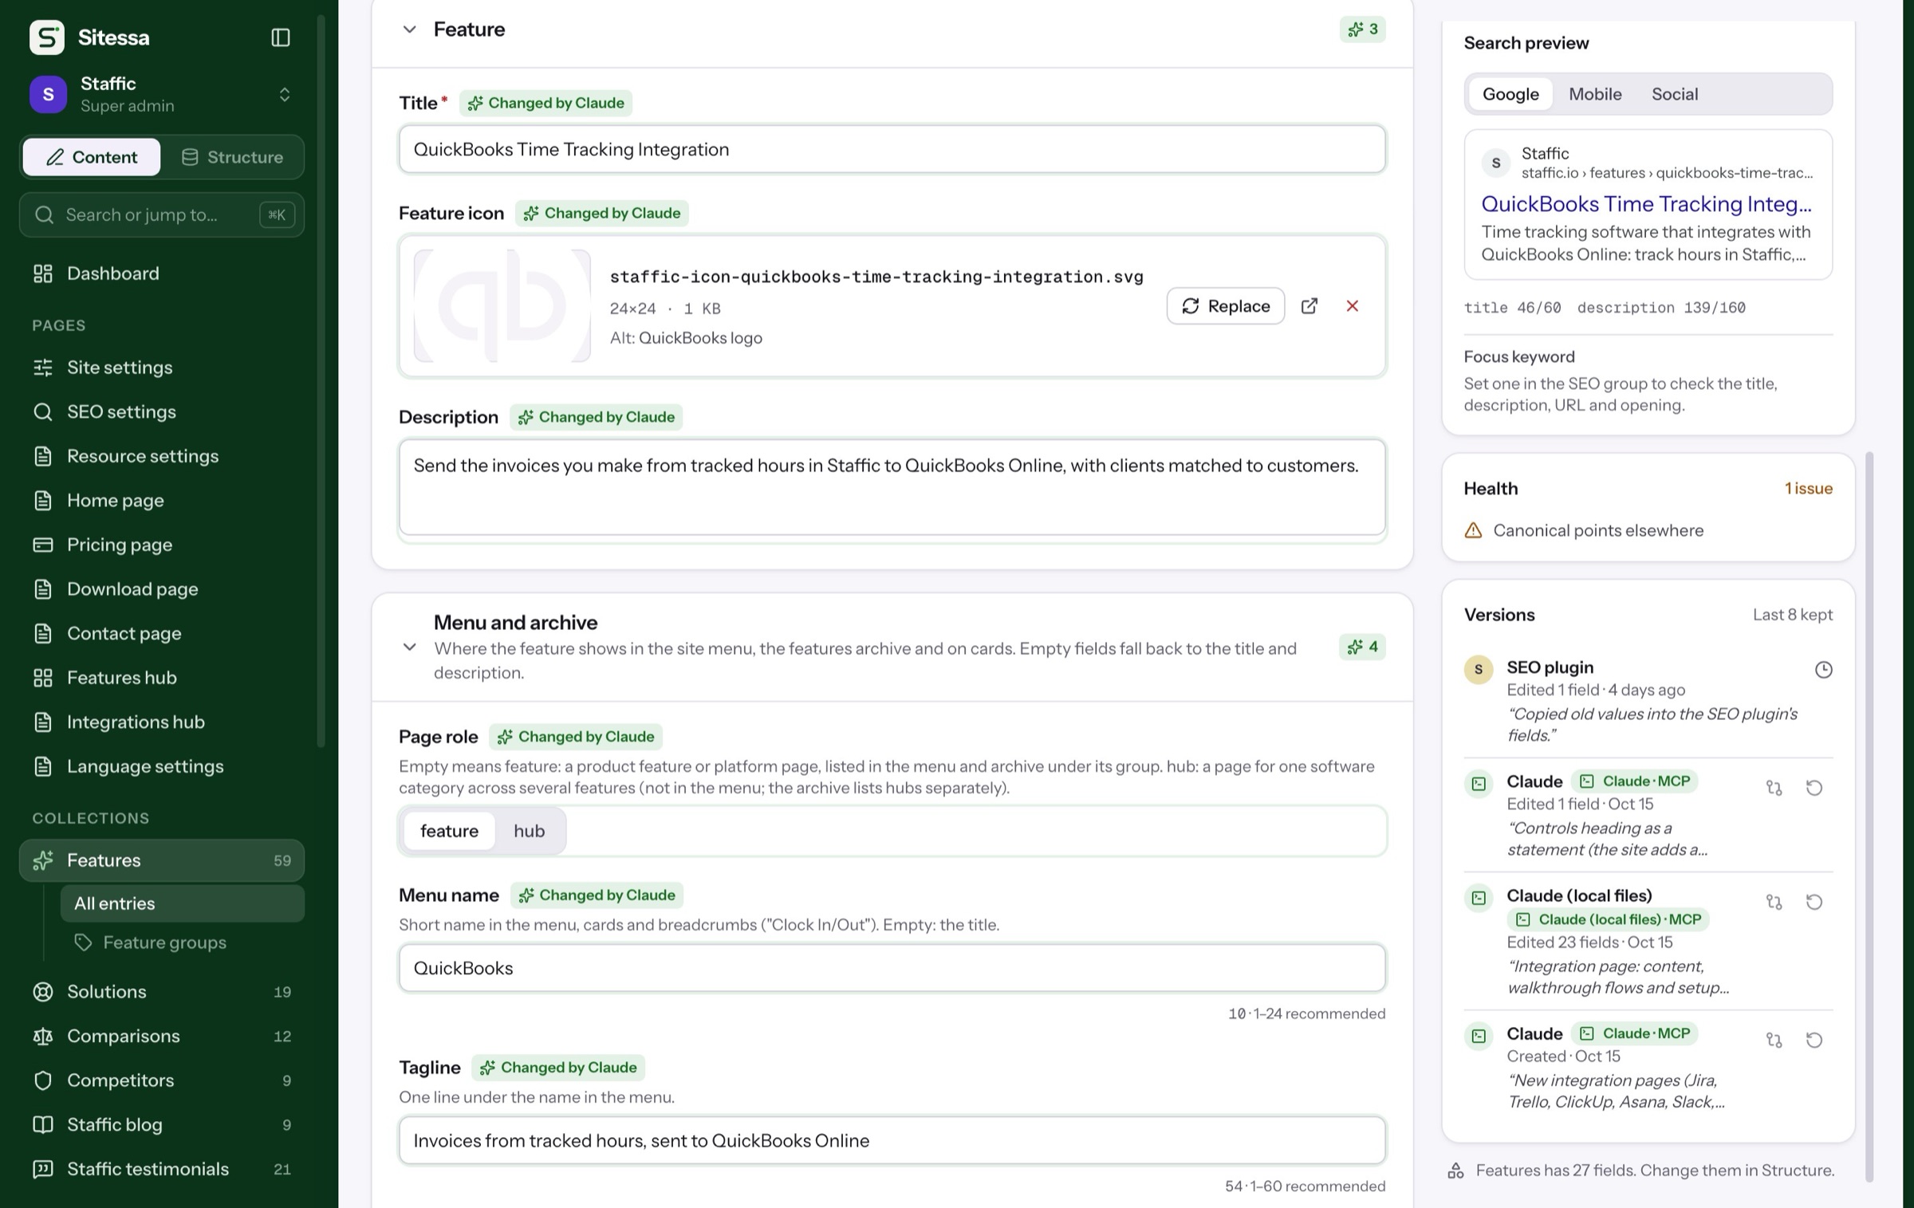Select the Social search preview tab
This screenshot has width=1914, height=1208.
(x=1674, y=94)
